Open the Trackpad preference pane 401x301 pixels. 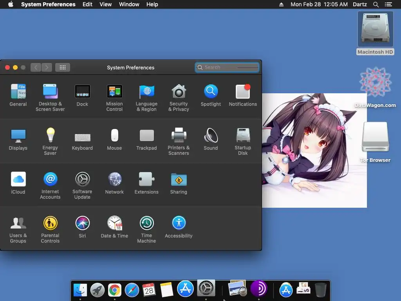(x=146, y=139)
